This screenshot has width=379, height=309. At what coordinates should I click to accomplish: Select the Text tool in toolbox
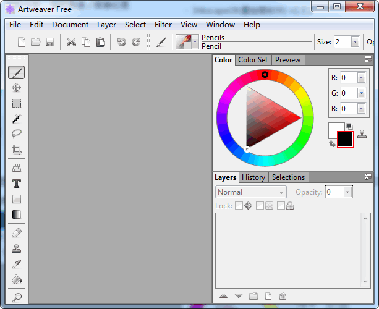17,184
